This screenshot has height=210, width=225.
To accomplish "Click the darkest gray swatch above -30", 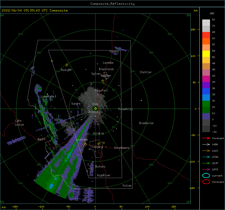I will point(206,129).
